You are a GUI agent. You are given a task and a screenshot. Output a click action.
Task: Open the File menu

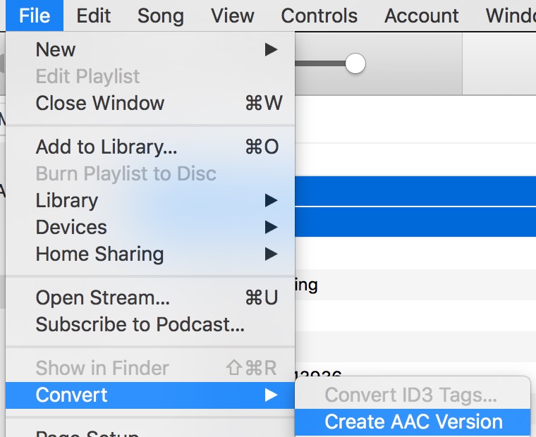(35, 16)
